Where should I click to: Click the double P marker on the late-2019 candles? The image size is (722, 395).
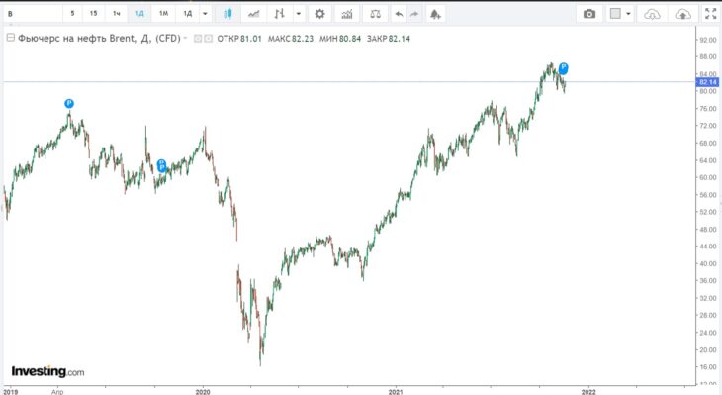point(161,165)
